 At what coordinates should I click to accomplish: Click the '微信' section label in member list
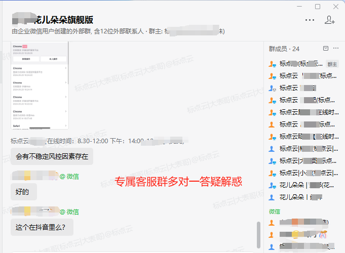coord(275,212)
